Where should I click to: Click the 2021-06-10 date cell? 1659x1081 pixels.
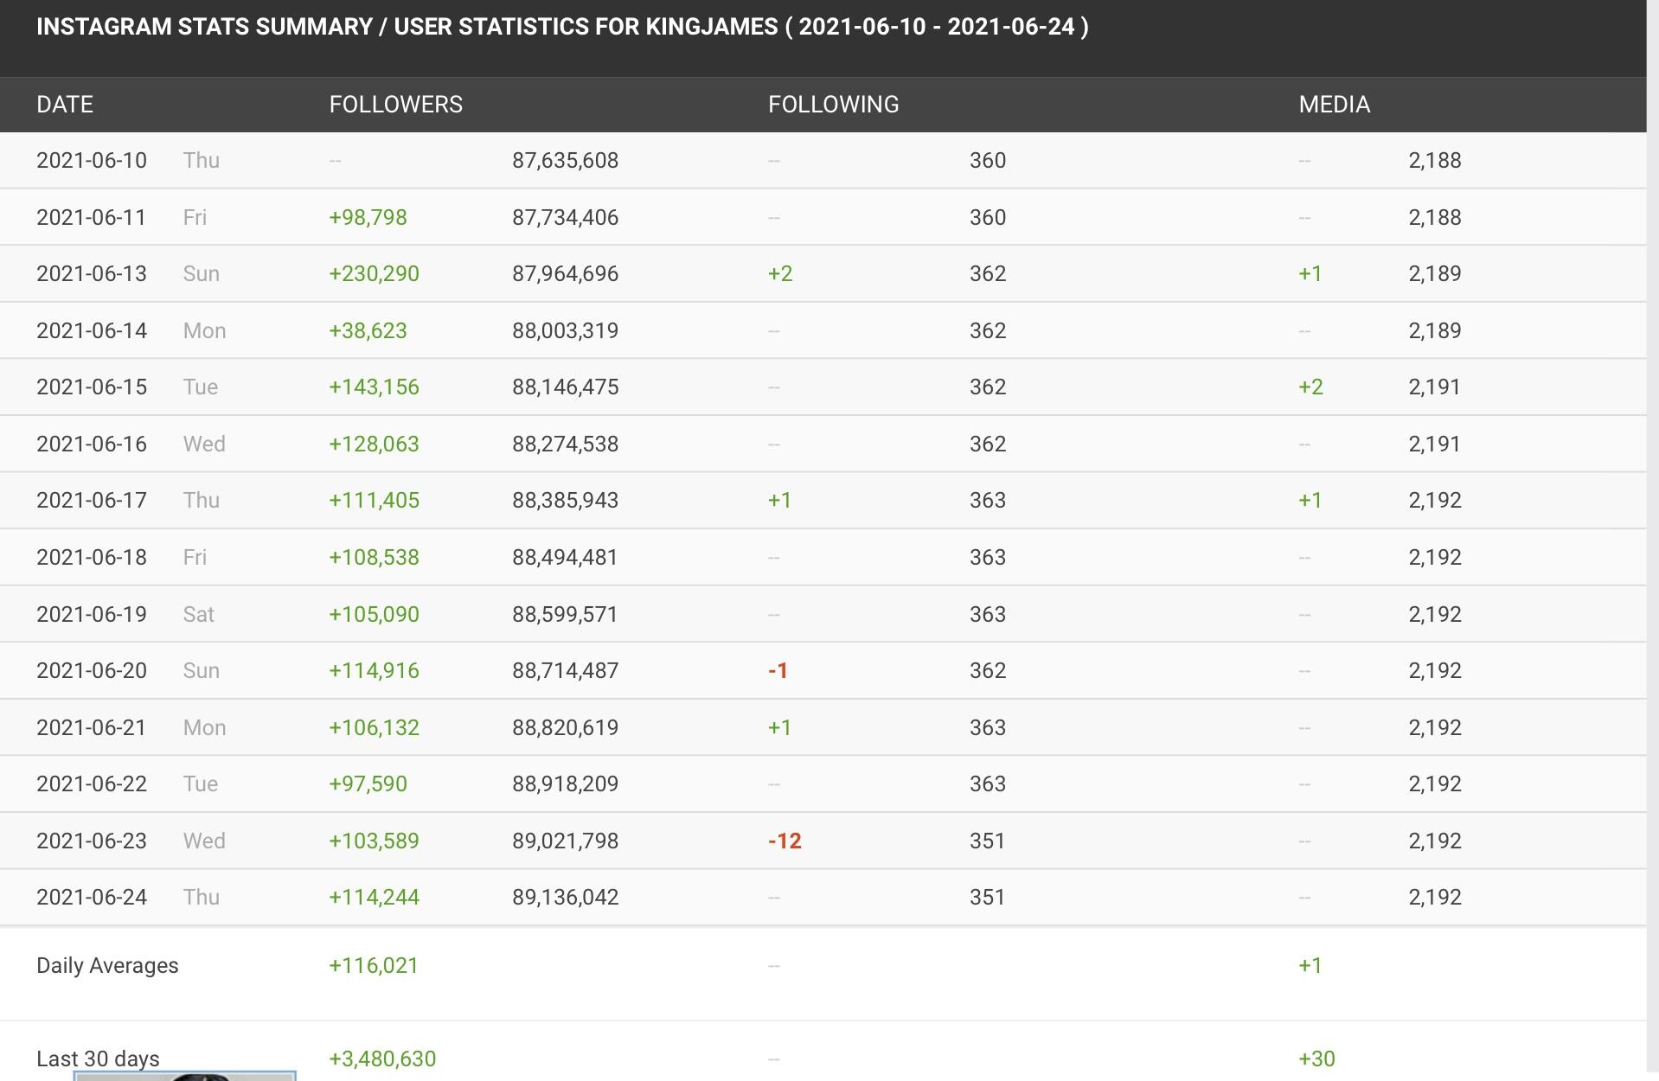(x=92, y=161)
